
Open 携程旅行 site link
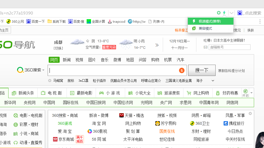[234, 124]
